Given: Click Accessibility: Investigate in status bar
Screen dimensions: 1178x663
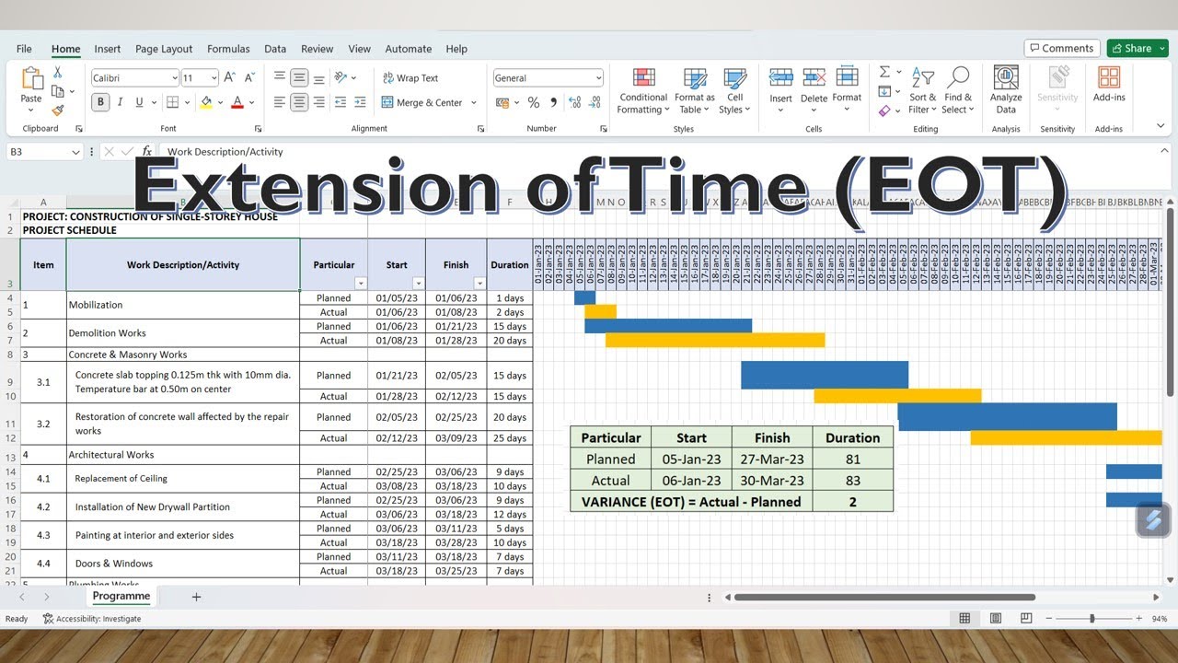Looking at the screenshot, I should point(92,619).
